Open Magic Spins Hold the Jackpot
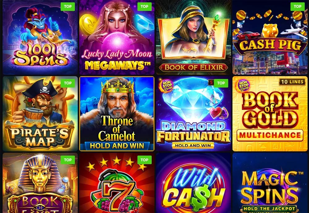 [270, 183]
